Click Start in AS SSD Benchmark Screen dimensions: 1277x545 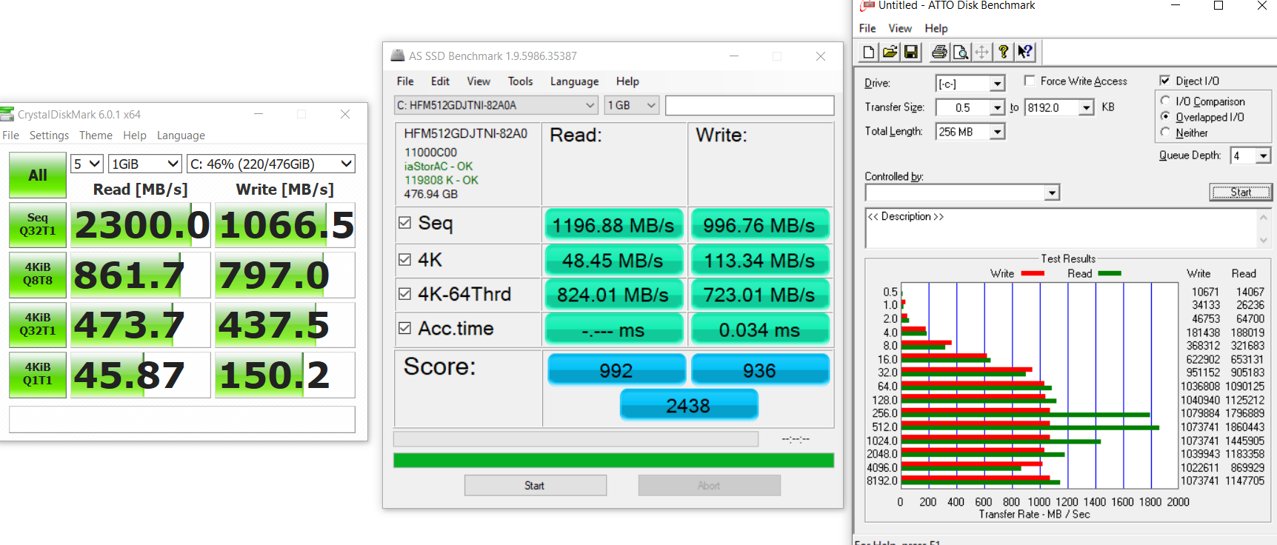click(x=535, y=485)
